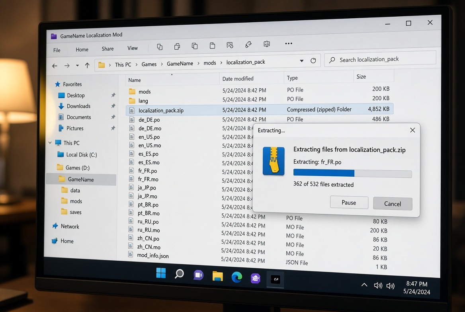This screenshot has width=465, height=312.
Task: Click the pin icon next to Pictures
Action: (113, 128)
